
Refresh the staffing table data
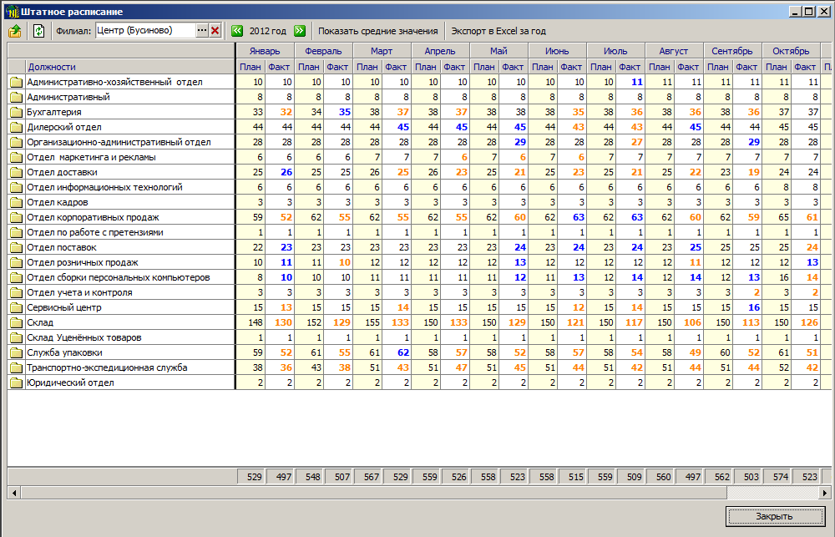pyautogui.click(x=38, y=31)
